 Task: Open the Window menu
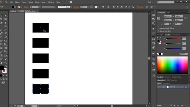(x=51, y=2)
